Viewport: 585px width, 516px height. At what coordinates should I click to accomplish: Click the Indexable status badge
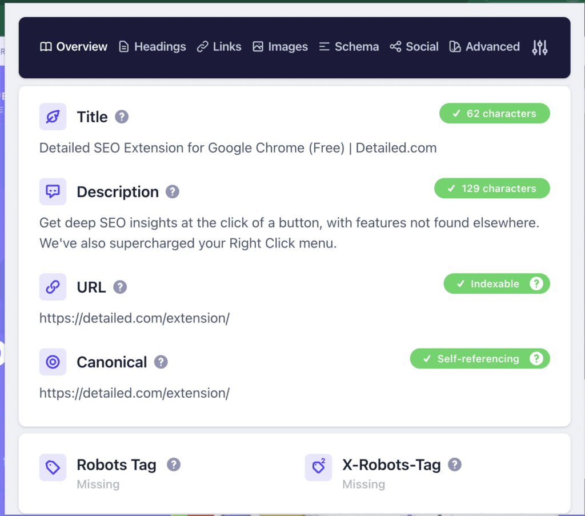pyautogui.click(x=496, y=283)
